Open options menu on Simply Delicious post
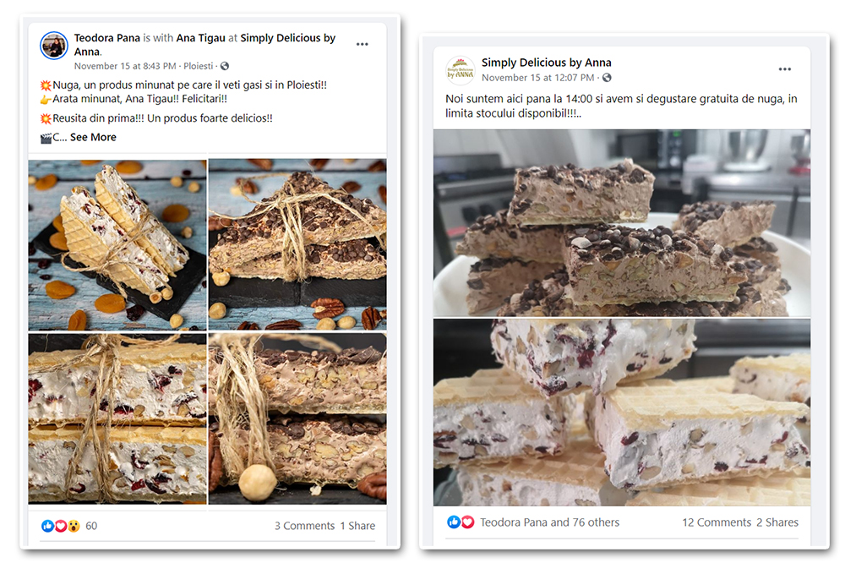845x563 pixels. click(785, 69)
